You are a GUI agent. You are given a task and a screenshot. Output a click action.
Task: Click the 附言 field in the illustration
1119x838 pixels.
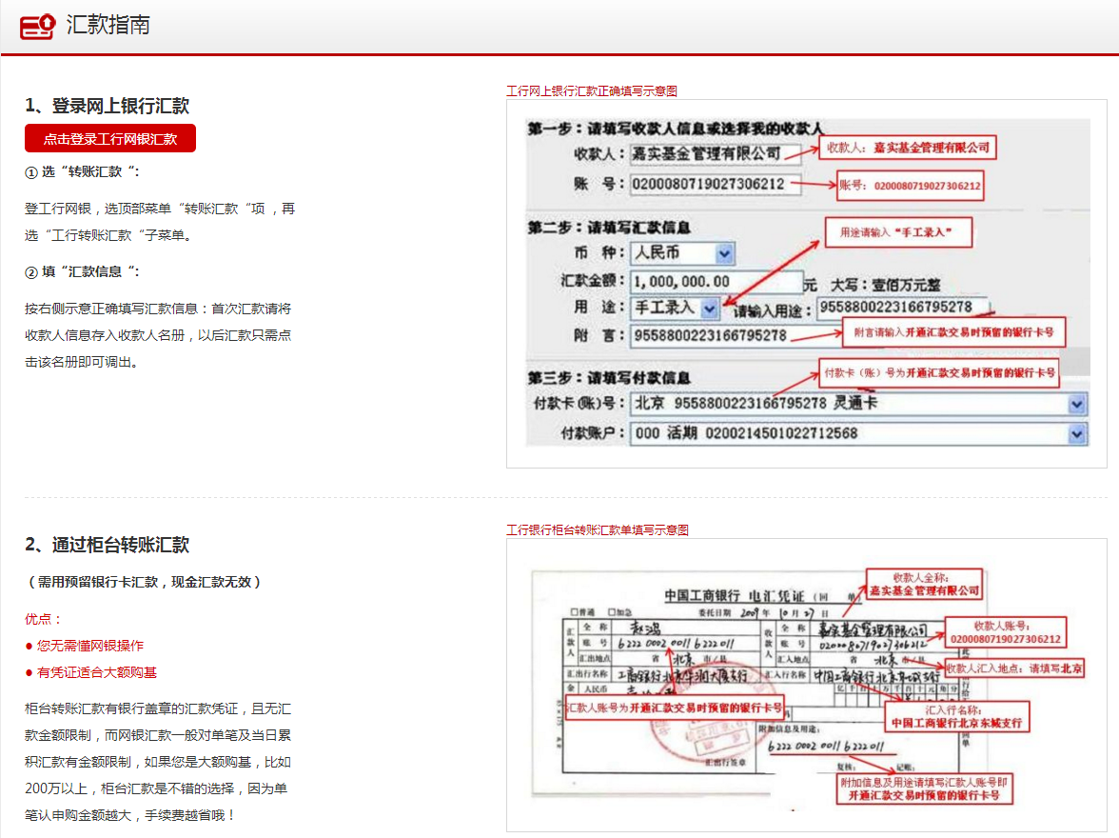pos(736,336)
